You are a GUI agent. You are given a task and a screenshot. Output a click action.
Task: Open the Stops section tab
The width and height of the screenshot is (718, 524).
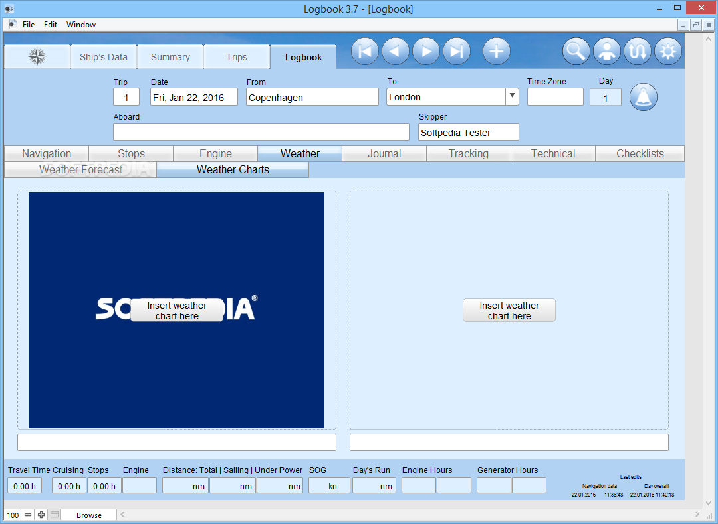click(x=131, y=153)
